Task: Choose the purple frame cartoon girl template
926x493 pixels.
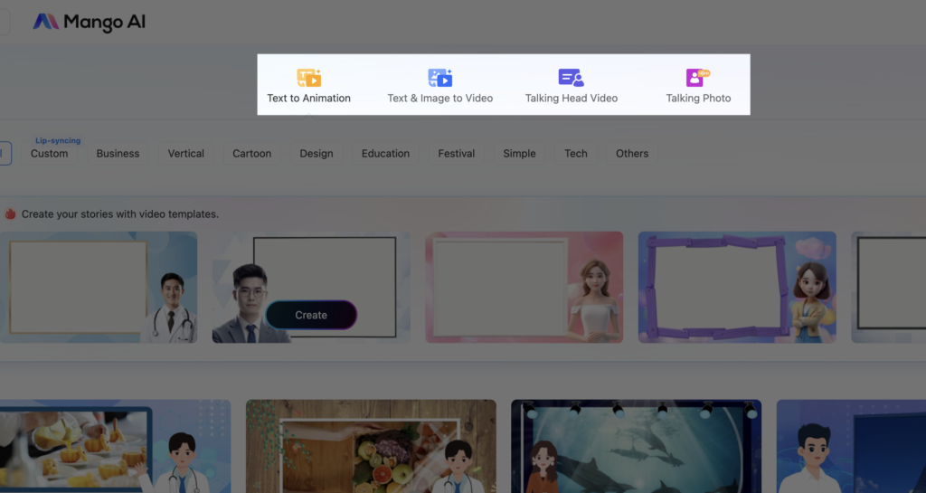Action: [736, 287]
